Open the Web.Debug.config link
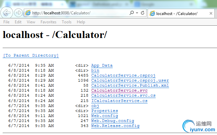This screenshot has height=135, width=217. [x=113, y=121]
